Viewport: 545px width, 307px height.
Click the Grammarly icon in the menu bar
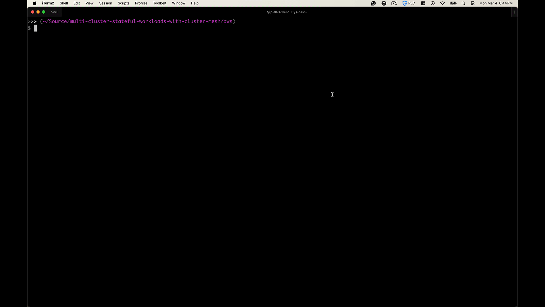(x=373, y=3)
